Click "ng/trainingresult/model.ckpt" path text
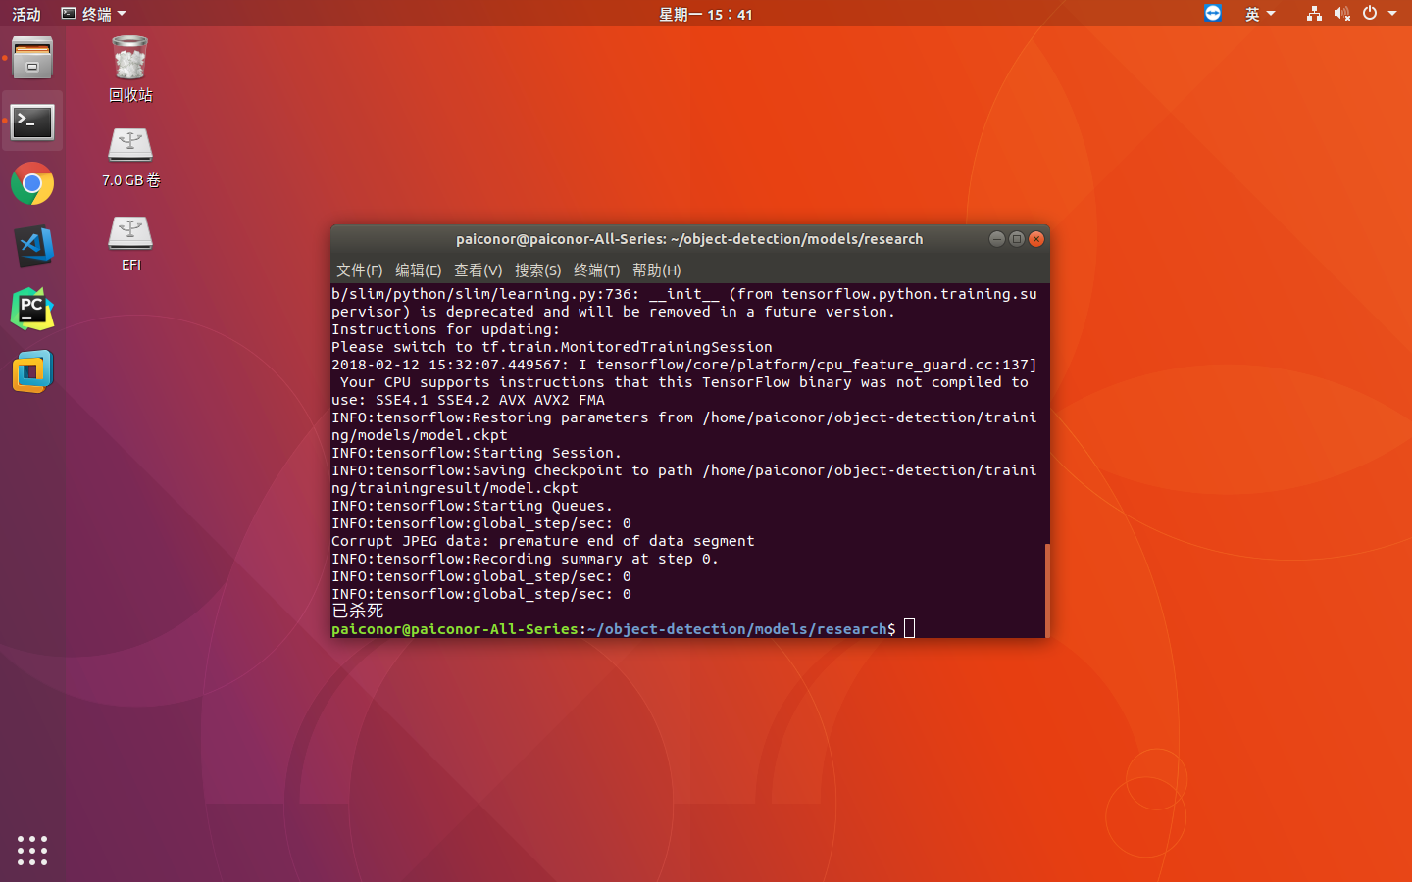The width and height of the screenshot is (1412, 882). click(x=454, y=488)
